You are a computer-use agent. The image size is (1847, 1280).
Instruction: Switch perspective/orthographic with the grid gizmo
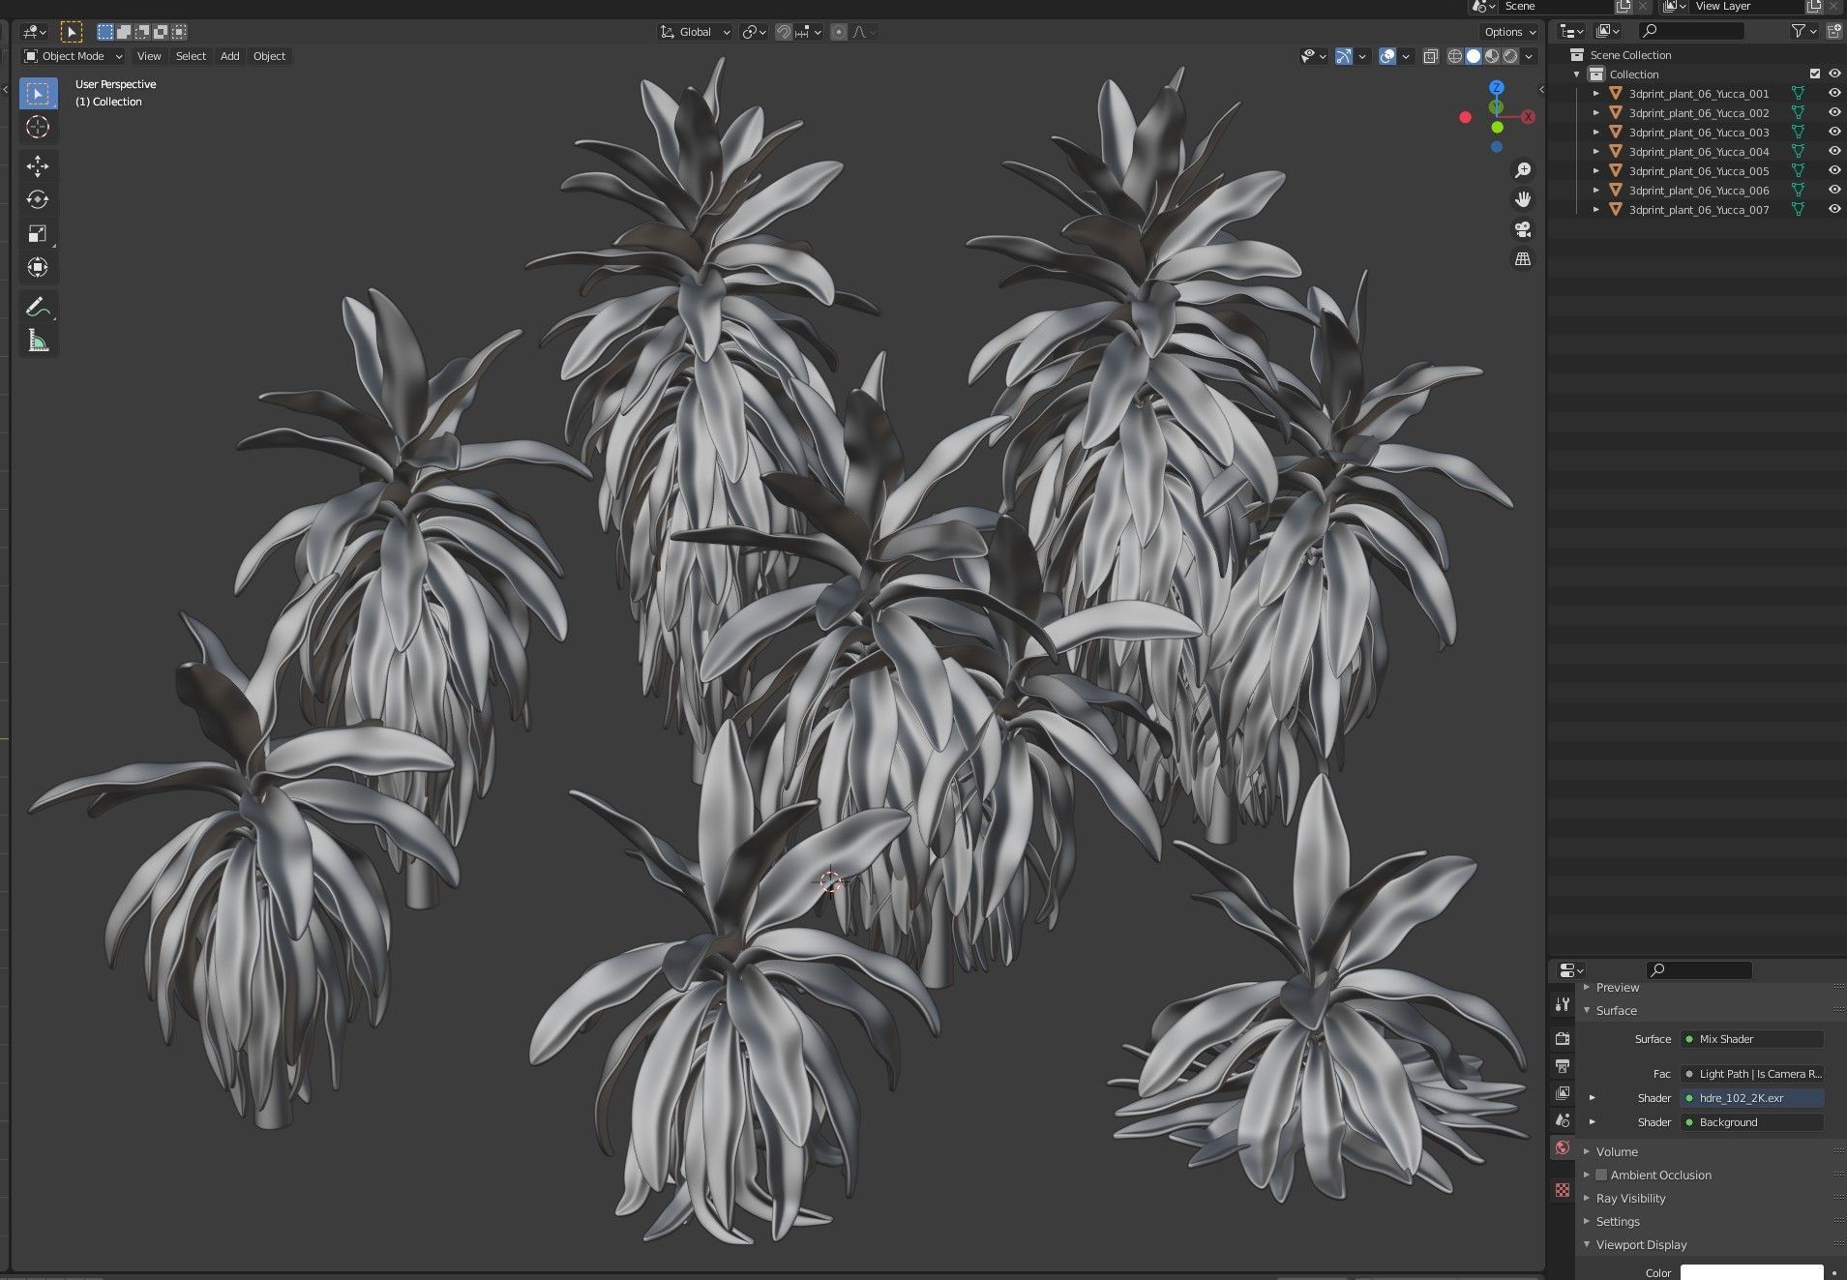point(1523,259)
